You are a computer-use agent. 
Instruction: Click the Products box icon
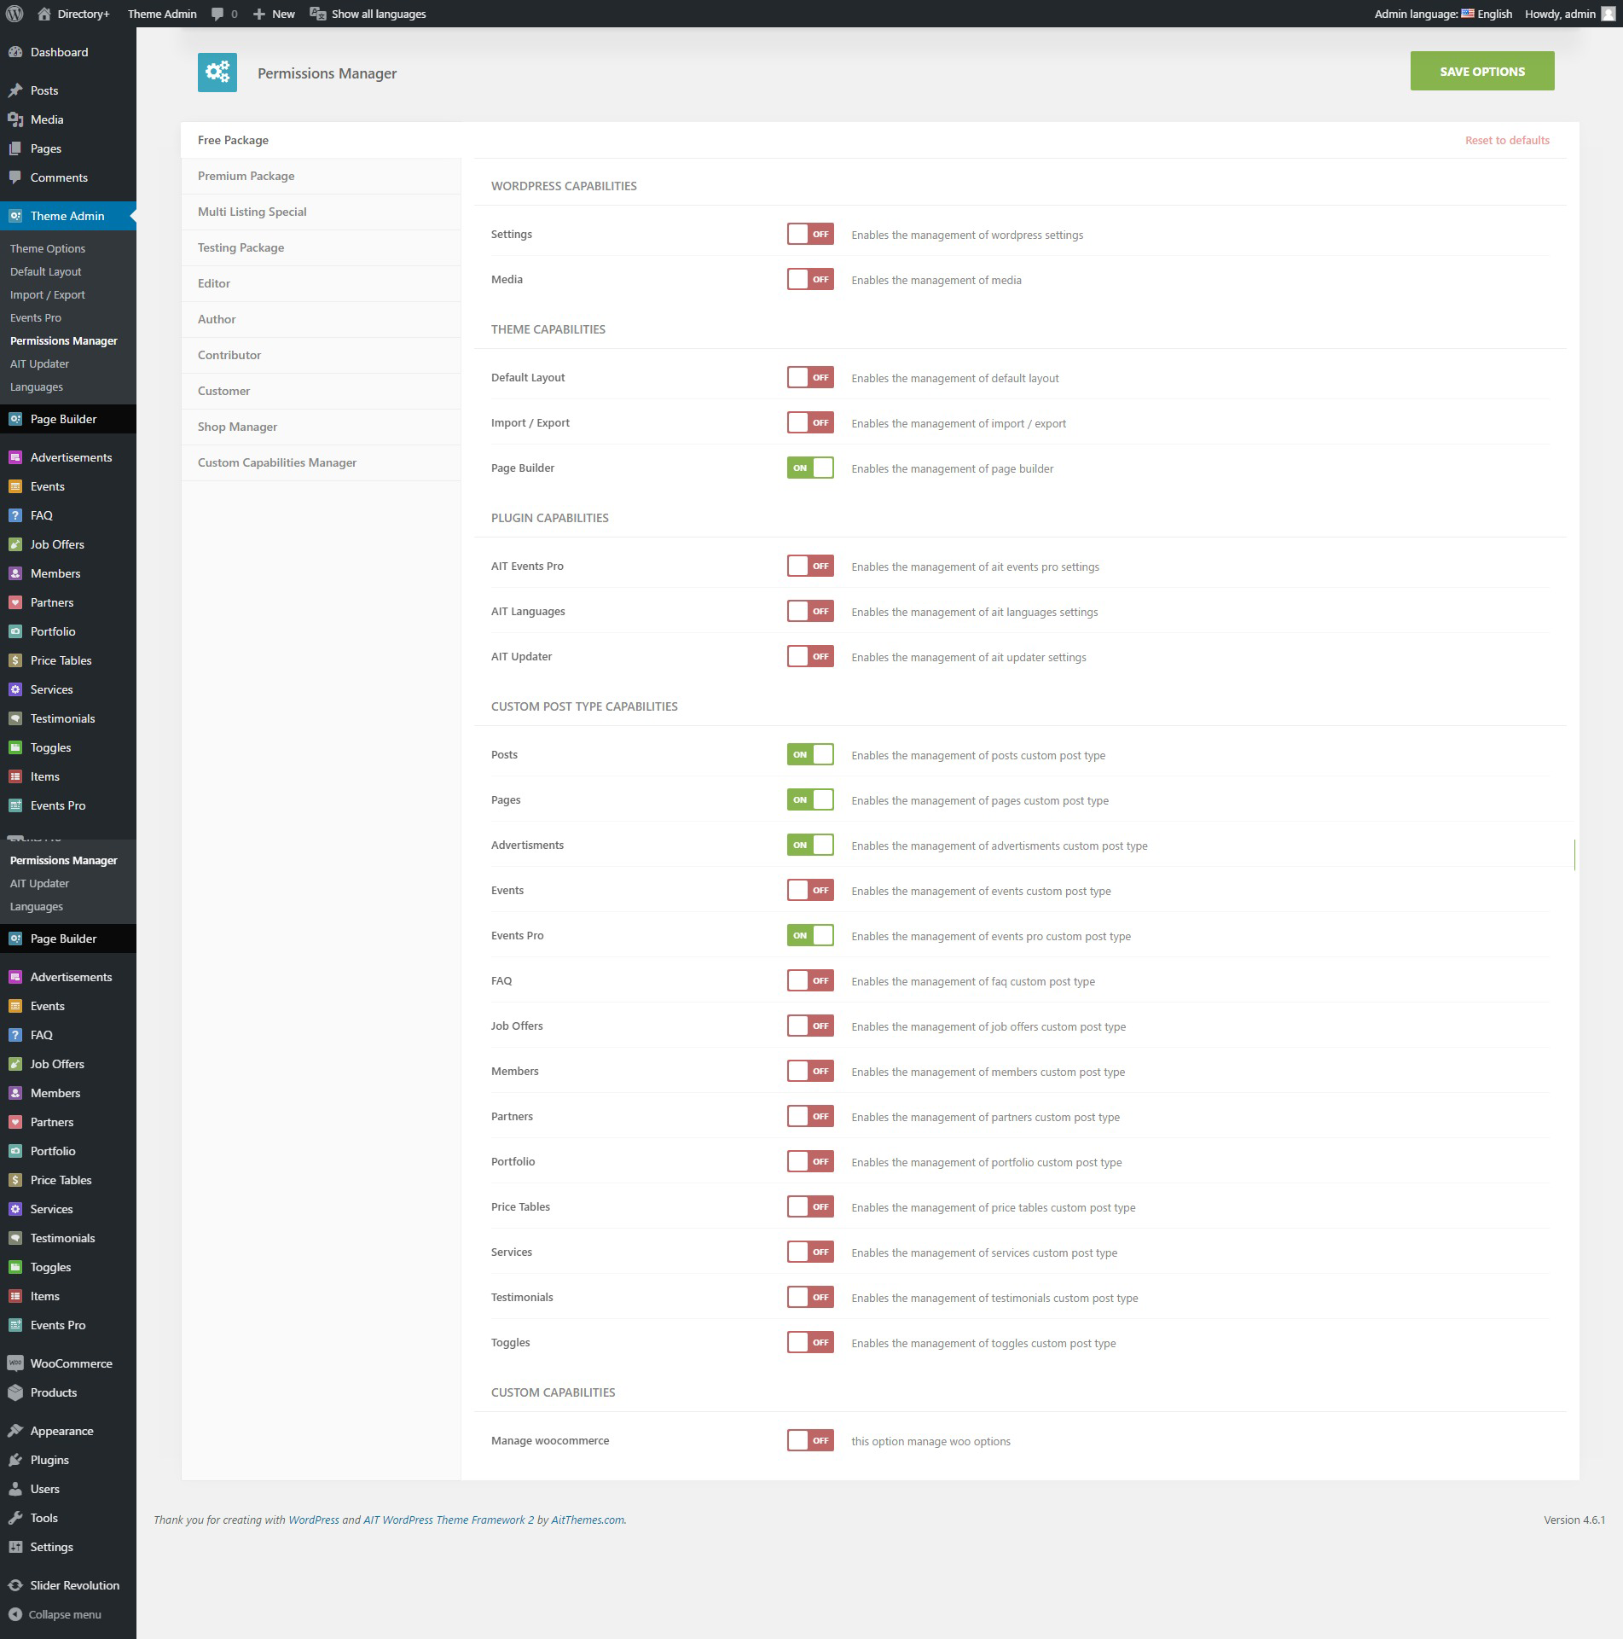15,1392
